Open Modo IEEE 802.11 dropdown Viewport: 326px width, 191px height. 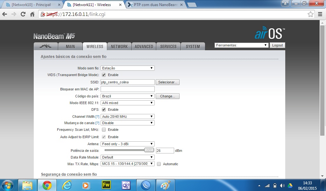tap(128, 103)
